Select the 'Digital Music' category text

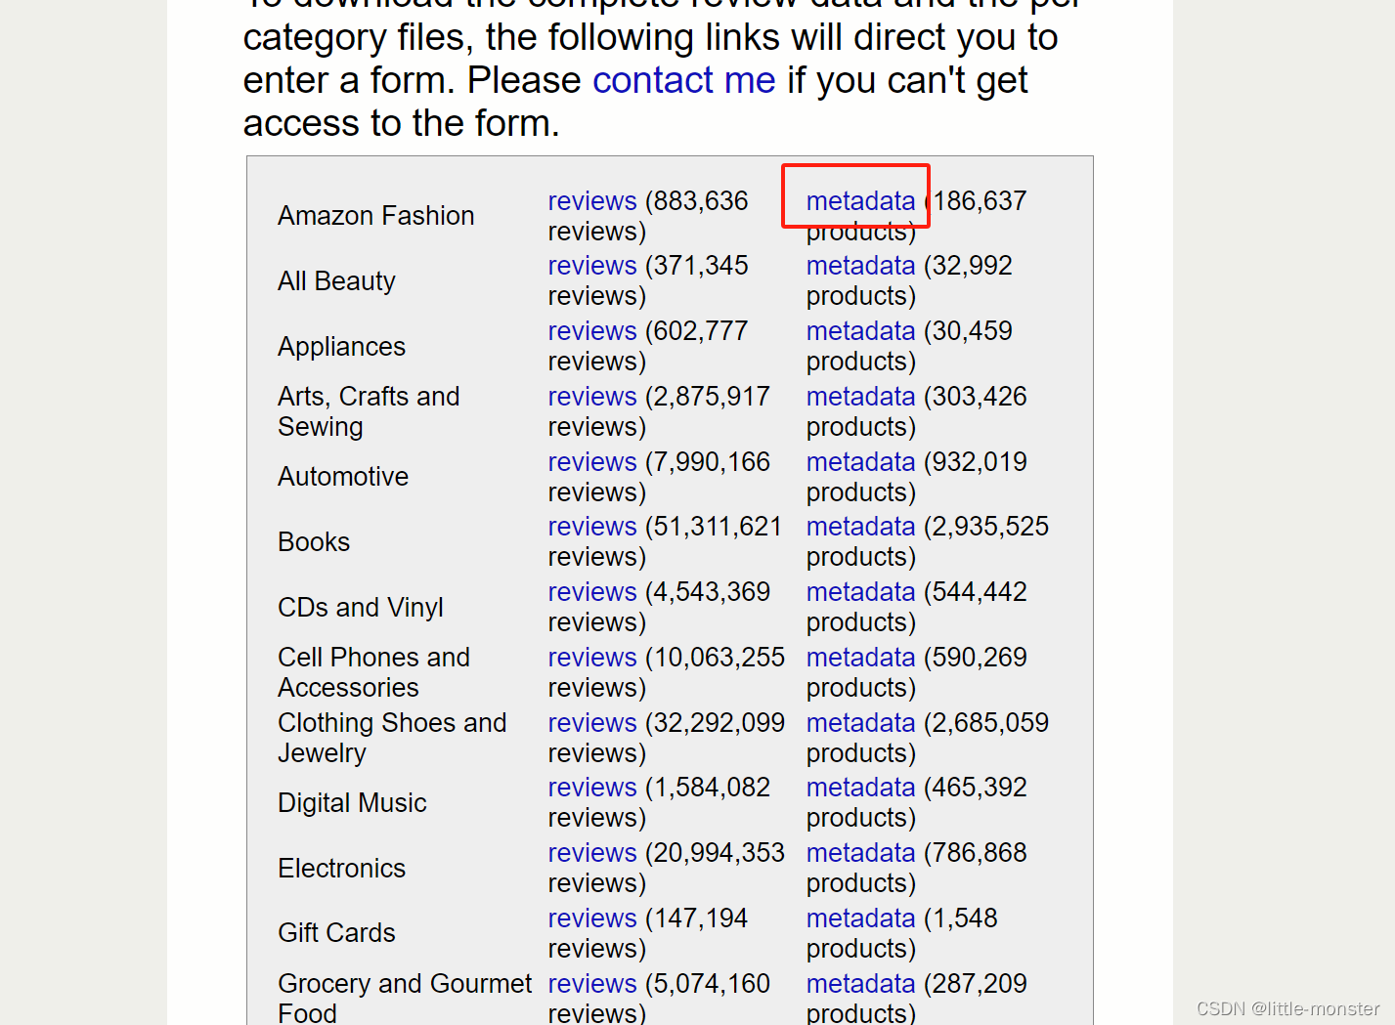pos(352,803)
